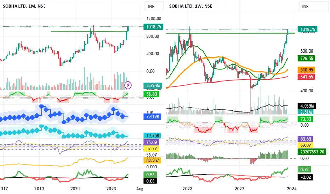Click the Aug label on time axis
Image resolution: width=330 pixels, height=194 pixels.
point(140,189)
